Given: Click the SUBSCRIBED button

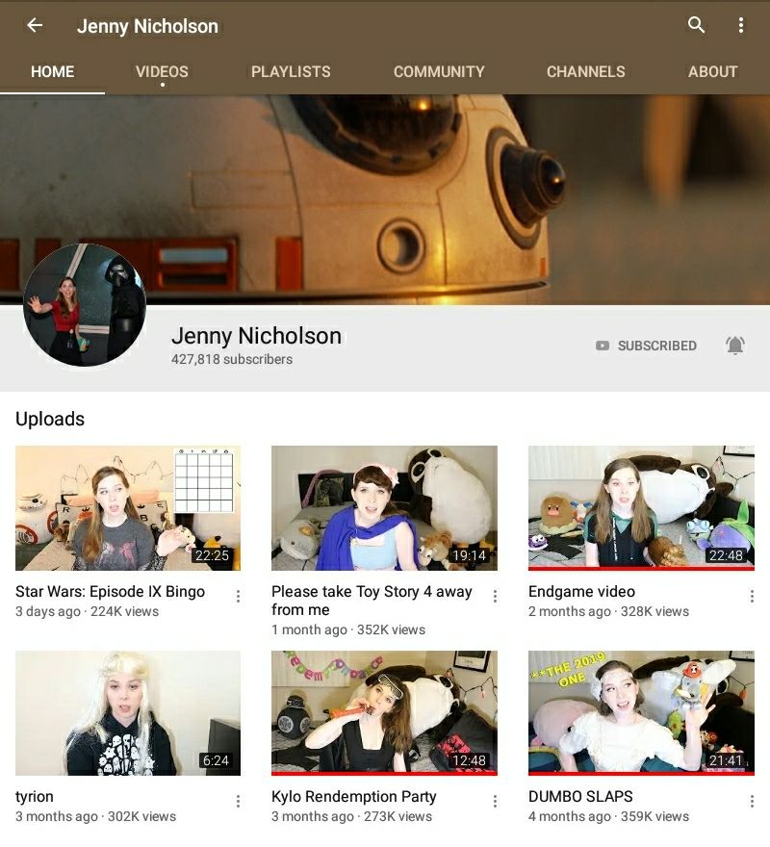Looking at the screenshot, I should [646, 346].
